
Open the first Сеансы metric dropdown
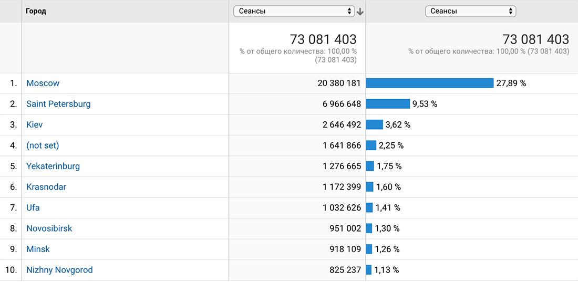tap(294, 12)
